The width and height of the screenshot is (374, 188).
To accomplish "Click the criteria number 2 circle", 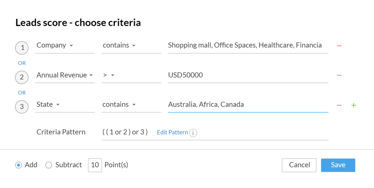I will [x=22, y=77].
